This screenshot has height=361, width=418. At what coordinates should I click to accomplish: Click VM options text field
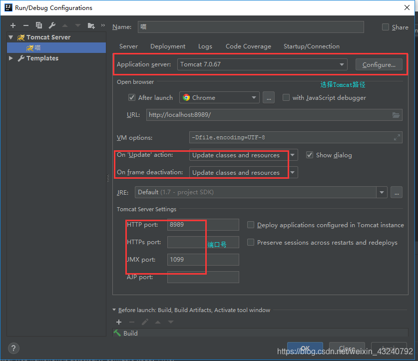tap(296, 138)
